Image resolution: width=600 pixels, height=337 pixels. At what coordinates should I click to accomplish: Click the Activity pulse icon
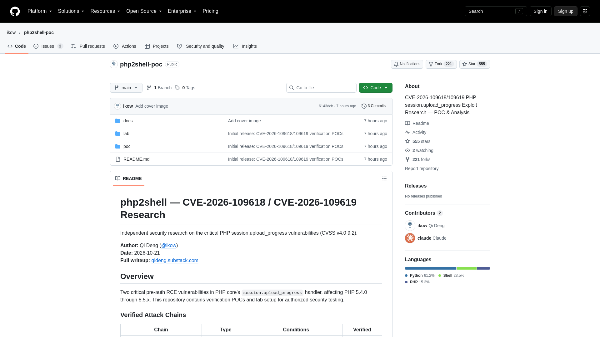[407, 132]
